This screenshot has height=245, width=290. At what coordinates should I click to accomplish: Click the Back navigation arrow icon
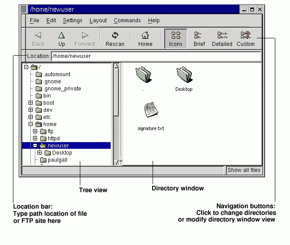38,36
